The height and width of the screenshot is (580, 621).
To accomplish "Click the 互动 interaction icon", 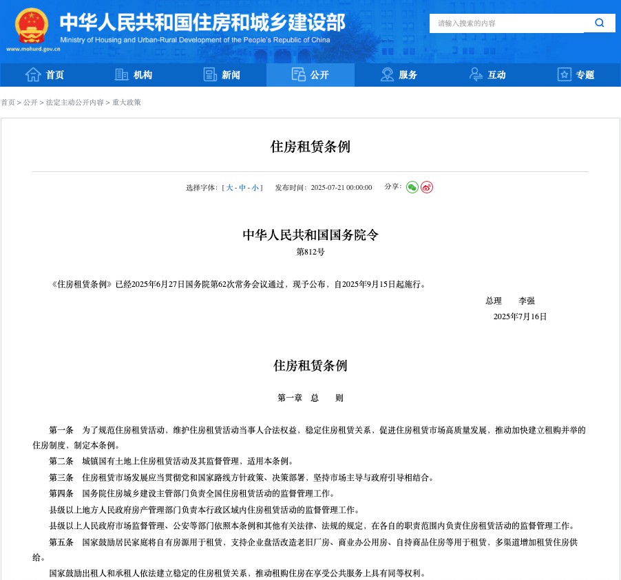I will point(476,74).
